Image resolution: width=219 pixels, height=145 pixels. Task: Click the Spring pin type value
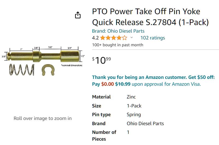coord(134,115)
